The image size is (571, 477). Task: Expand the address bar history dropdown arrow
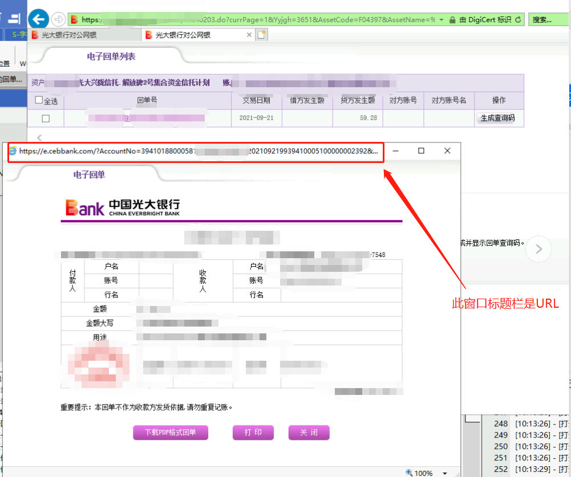(x=442, y=19)
